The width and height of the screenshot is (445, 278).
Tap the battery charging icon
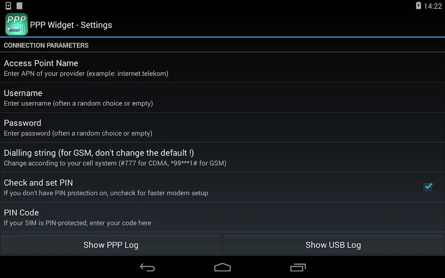coord(418,5)
